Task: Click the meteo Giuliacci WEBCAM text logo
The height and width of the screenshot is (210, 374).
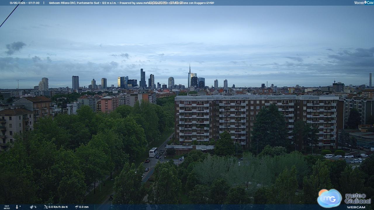Action: [x=358, y=200]
